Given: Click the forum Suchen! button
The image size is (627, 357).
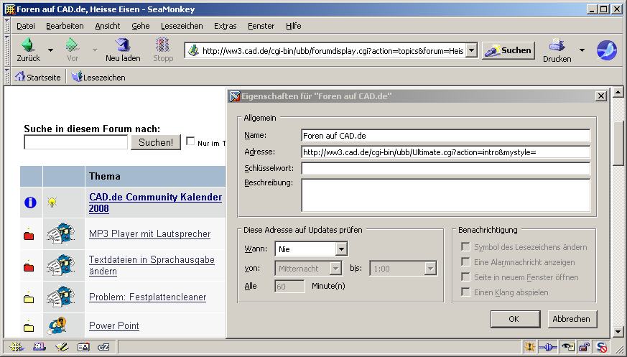Looking at the screenshot, I should [156, 142].
